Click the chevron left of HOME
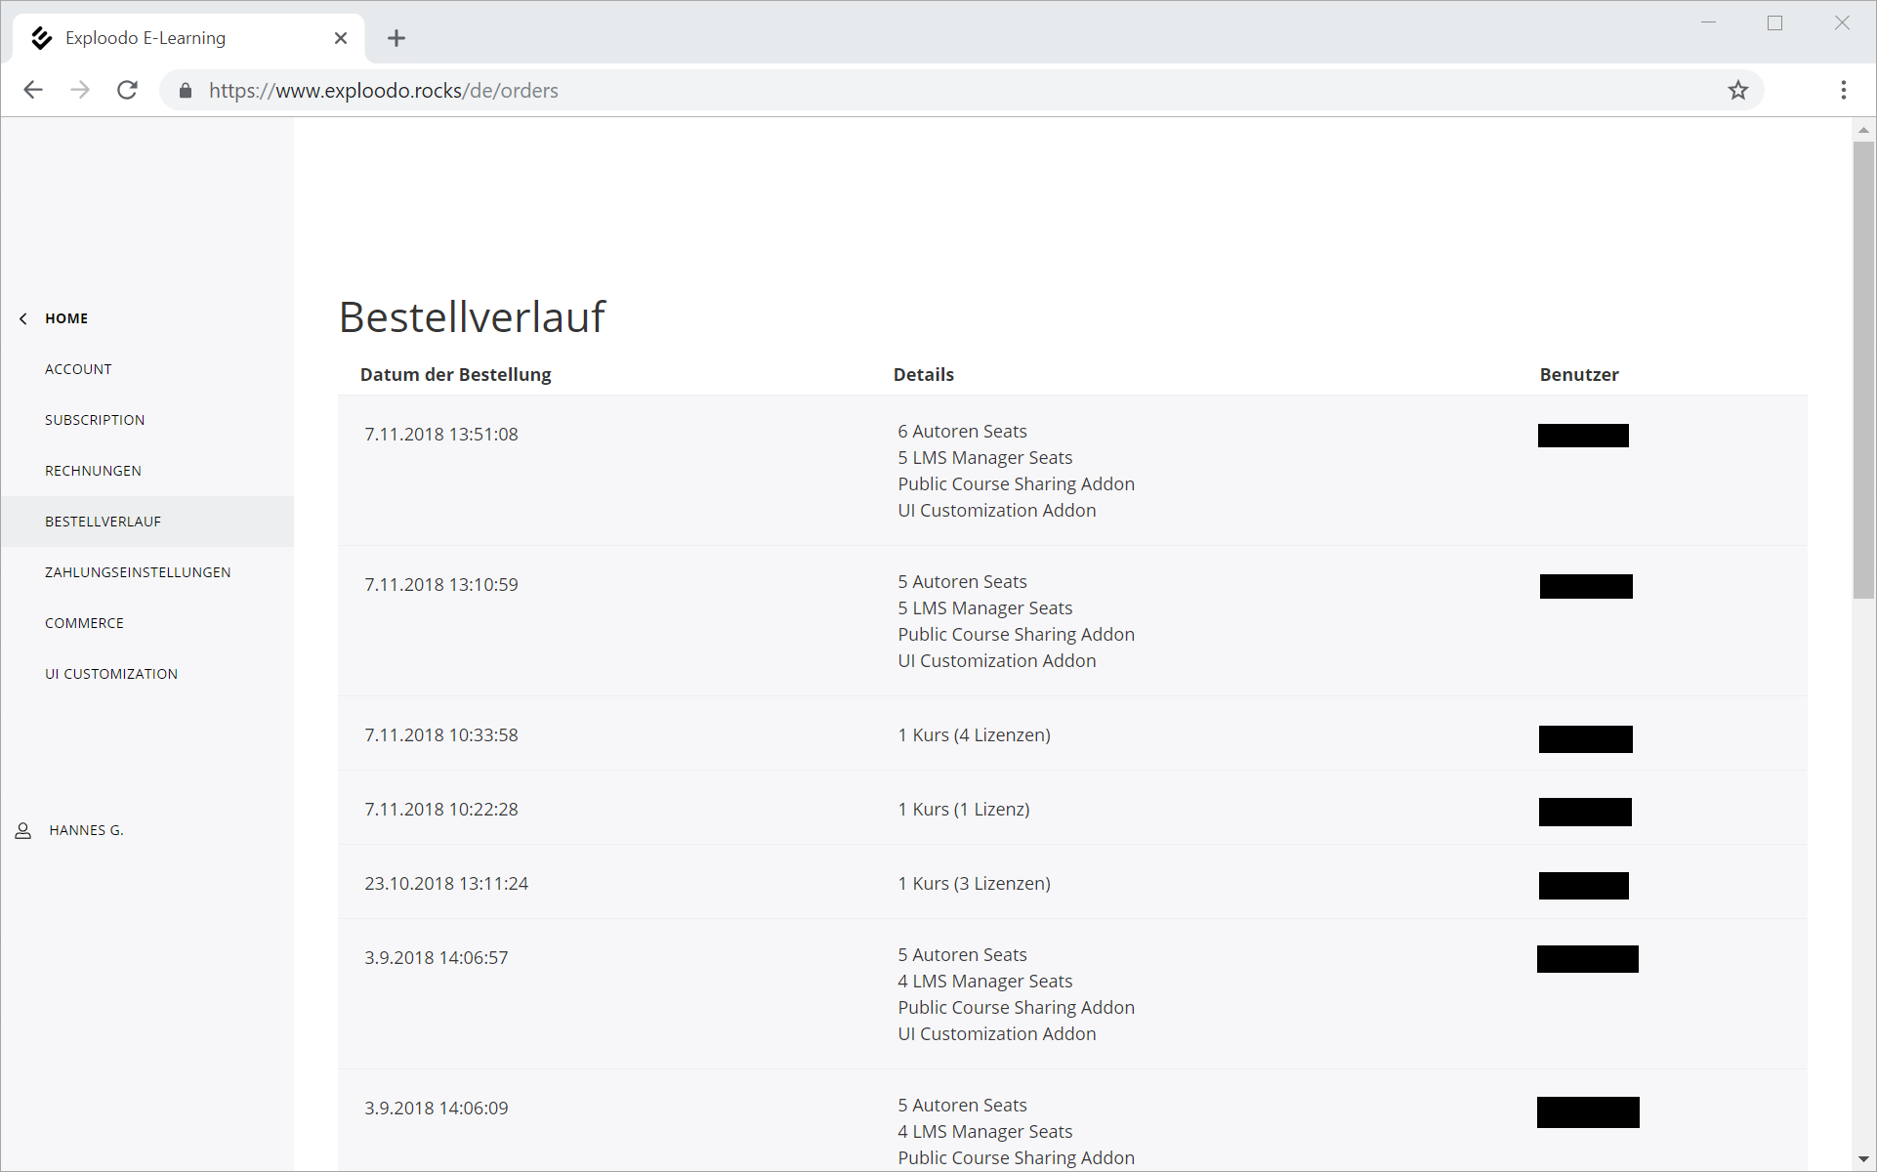 [x=23, y=318]
